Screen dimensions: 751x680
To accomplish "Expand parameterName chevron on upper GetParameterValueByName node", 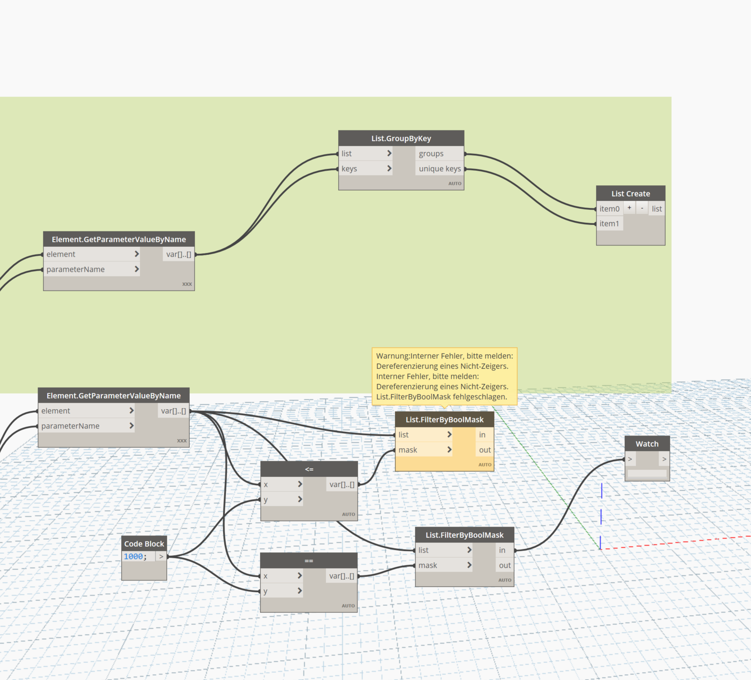I will 137,269.
